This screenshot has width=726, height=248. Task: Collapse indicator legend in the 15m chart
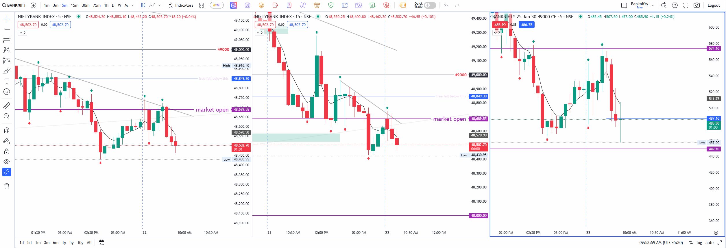(x=260, y=33)
